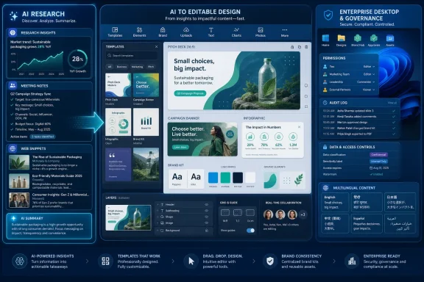The height and width of the screenshot is (282, 424).
Task: Click the Research Insights brain icon
Action: pyautogui.click(x=13, y=32)
